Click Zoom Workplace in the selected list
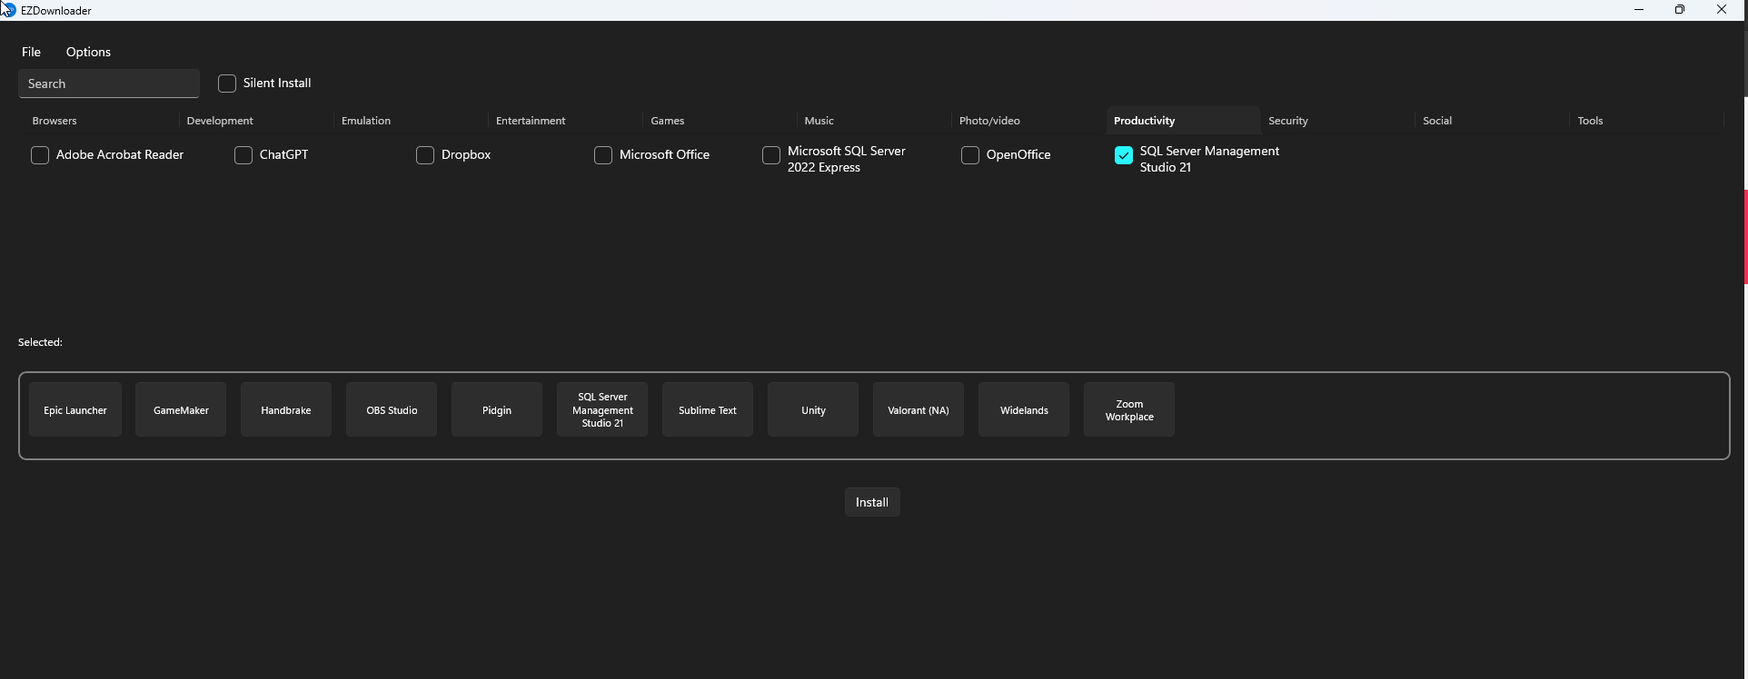Image resolution: width=1748 pixels, height=679 pixels. point(1129,409)
